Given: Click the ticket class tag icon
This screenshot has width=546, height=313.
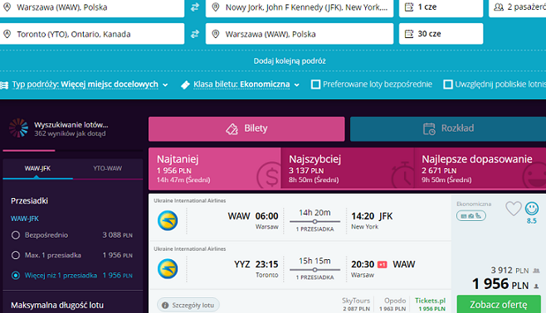Looking at the screenshot, I should tap(185, 84).
